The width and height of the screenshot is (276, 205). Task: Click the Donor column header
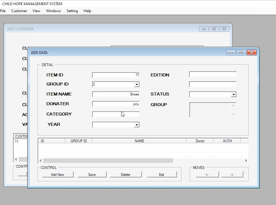pyautogui.click(x=200, y=141)
